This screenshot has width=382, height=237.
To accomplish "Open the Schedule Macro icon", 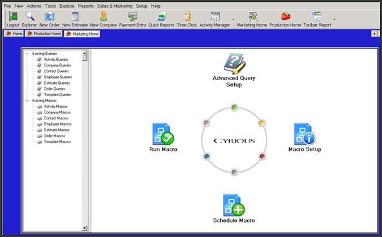I will (x=234, y=205).
